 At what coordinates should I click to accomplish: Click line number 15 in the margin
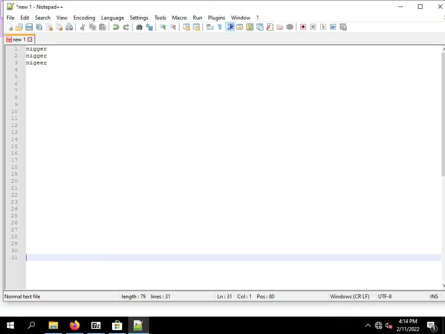[x=14, y=146]
